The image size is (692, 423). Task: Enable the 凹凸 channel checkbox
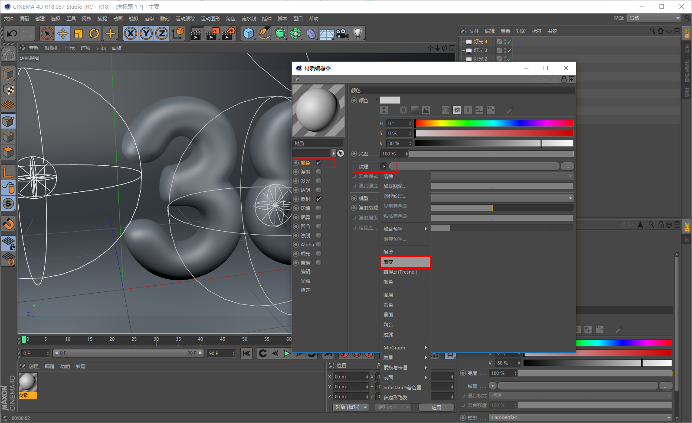[x=318, y=226]
